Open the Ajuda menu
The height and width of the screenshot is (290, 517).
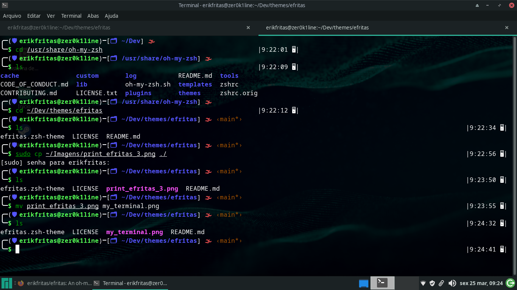pos(111,16)
